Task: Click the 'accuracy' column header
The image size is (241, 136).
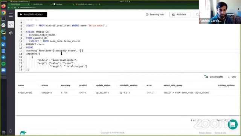Action: tap(66, 85)
